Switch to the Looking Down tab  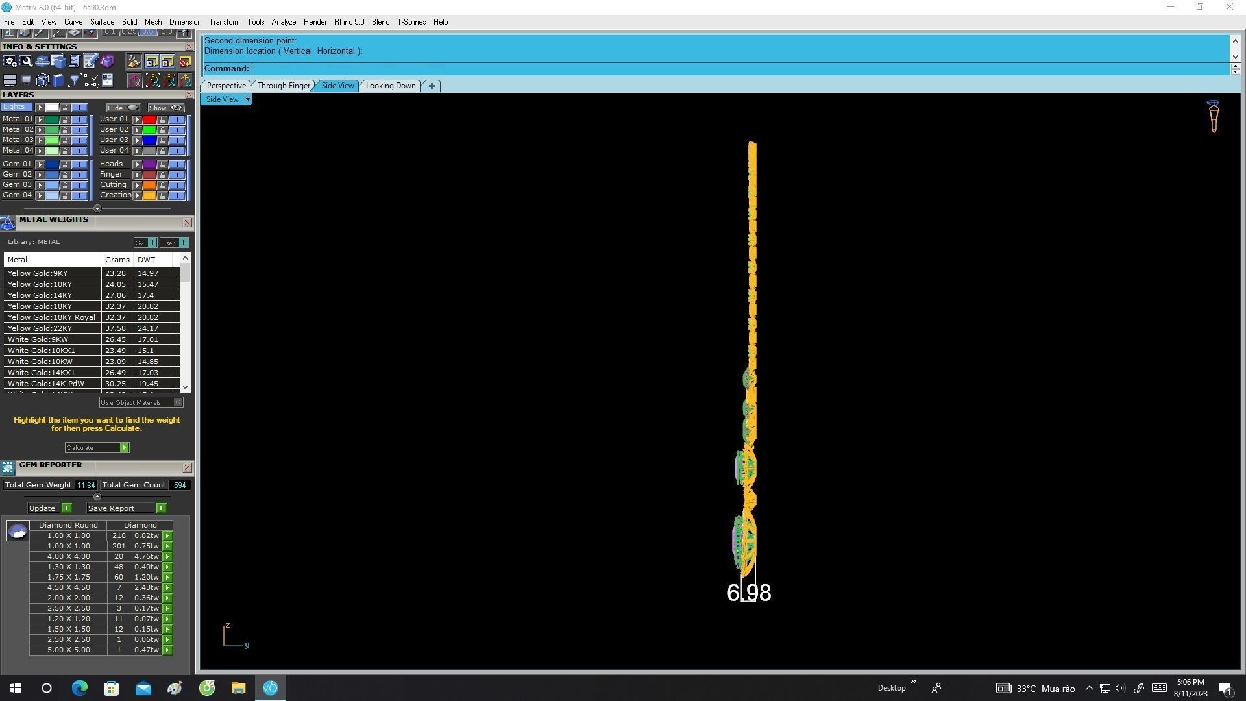click(x=391, y=86)
